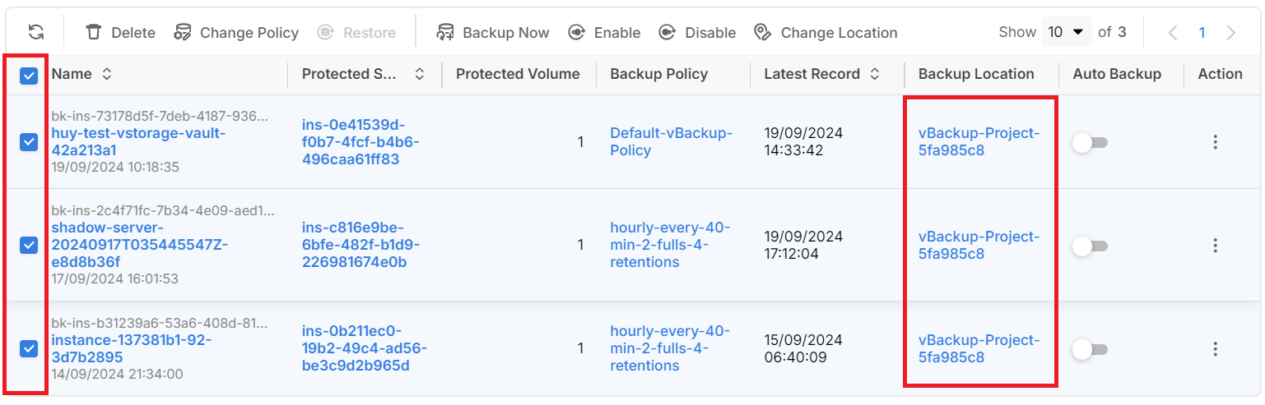
Task: Toggle Auto Backup for huy-test-vstorage-vault
Action: click(x=1090, y=143)
